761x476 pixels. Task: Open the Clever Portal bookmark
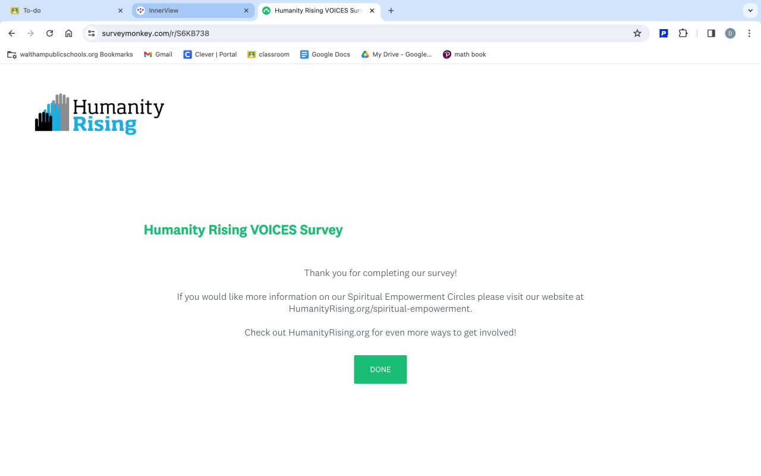(x=210, y=54)
